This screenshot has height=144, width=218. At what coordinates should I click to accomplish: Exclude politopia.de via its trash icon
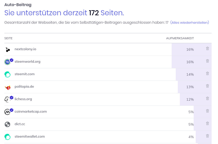207,86
